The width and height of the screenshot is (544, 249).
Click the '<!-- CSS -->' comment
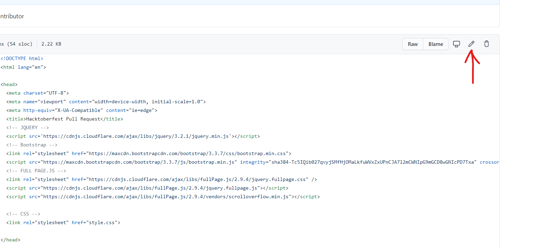(x=23, y=214)
